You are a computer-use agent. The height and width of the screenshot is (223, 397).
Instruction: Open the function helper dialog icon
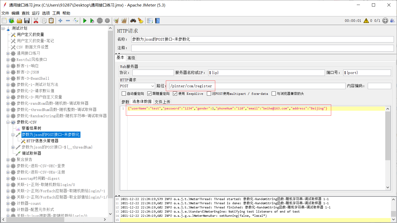pos(150,21)
